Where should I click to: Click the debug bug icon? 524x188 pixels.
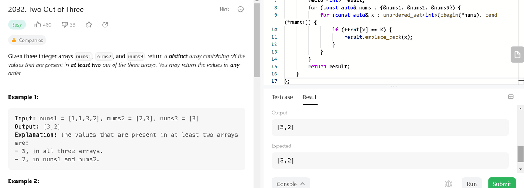[448, 184]
